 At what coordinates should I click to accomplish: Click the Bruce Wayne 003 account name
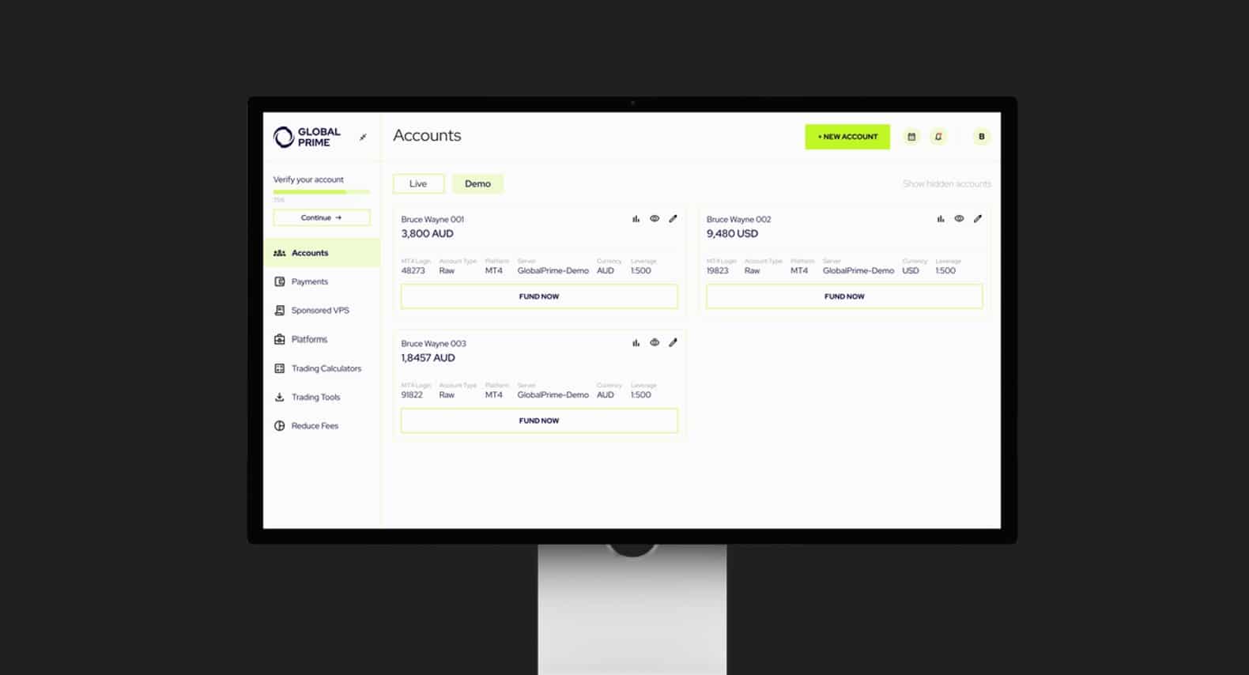click(x=433, y=344)
